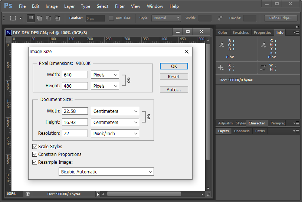The image size is (302, 202).
Task: Click the document Width field 22.58
Action: 75,111
